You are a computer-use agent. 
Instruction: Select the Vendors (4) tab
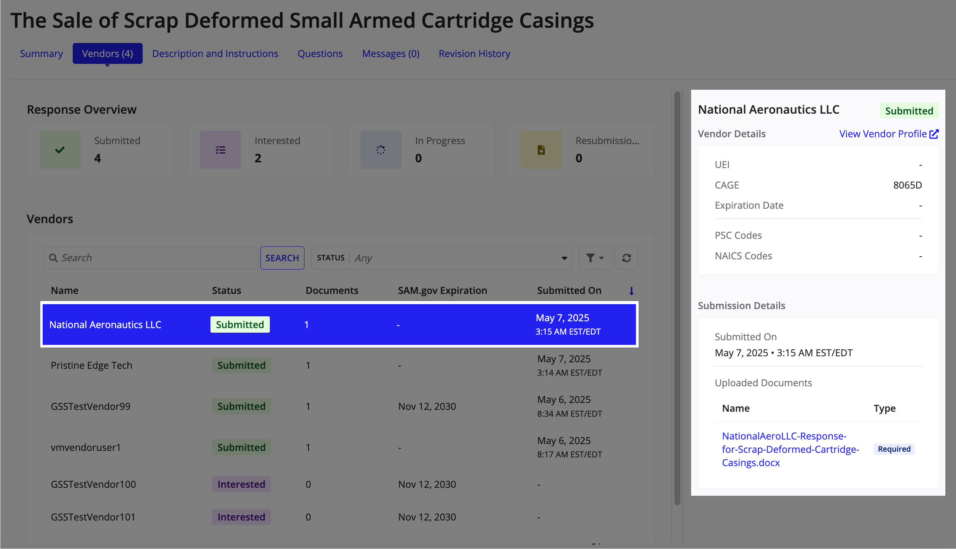coord(108,54)
